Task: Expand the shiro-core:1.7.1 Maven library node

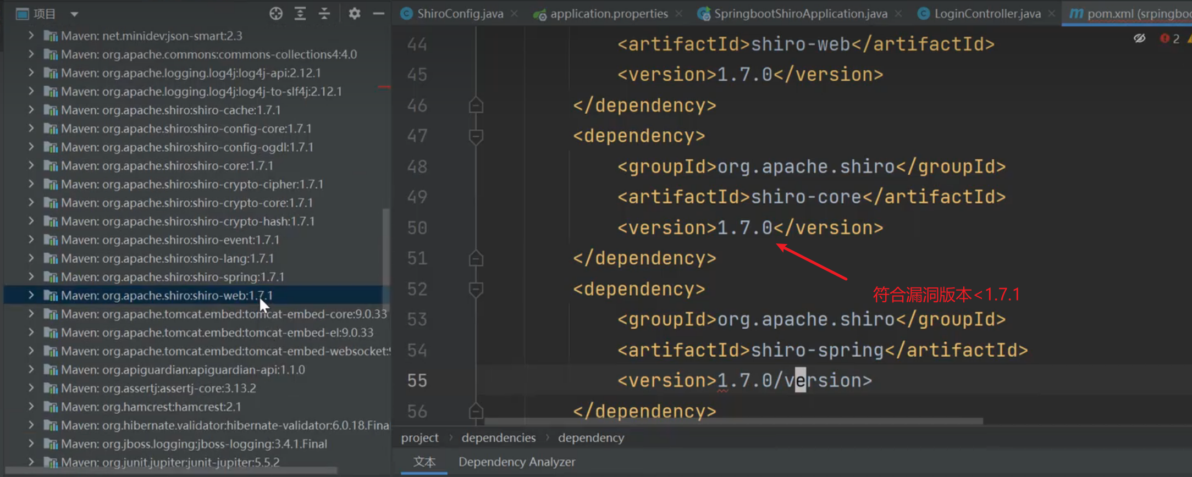Action: 31,165
